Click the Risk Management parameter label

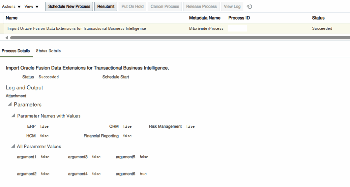165,126
